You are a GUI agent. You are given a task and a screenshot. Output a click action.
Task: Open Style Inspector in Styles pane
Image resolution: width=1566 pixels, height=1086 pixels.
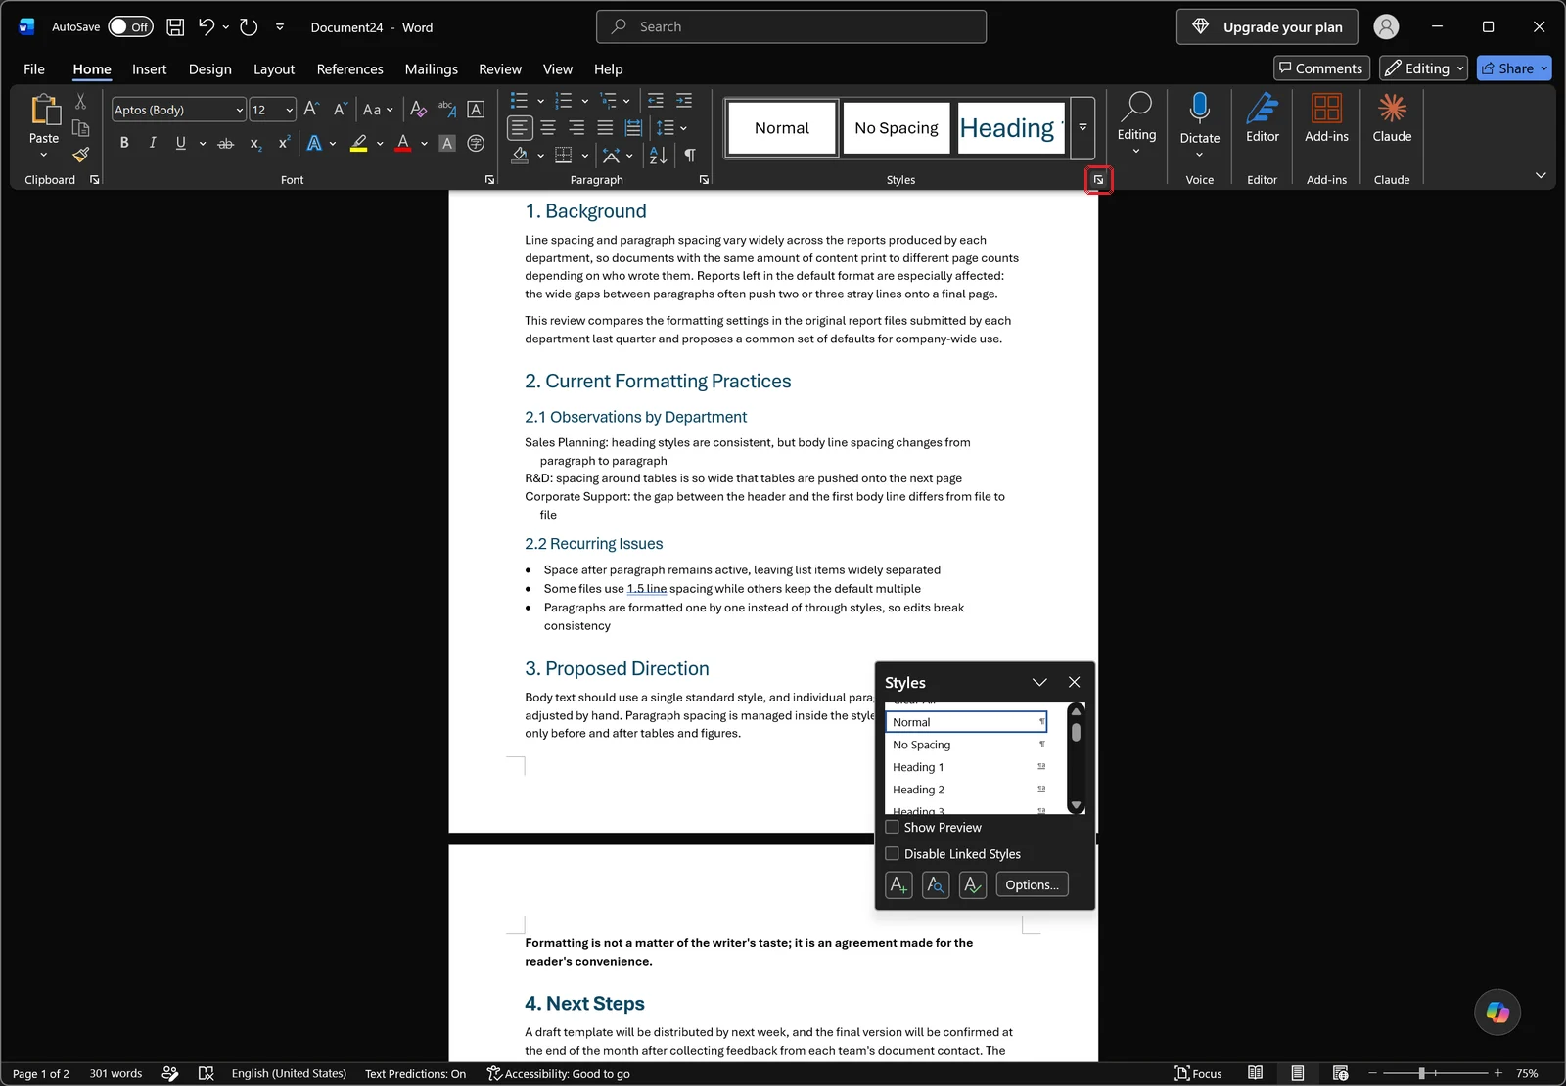pos(936,885)
